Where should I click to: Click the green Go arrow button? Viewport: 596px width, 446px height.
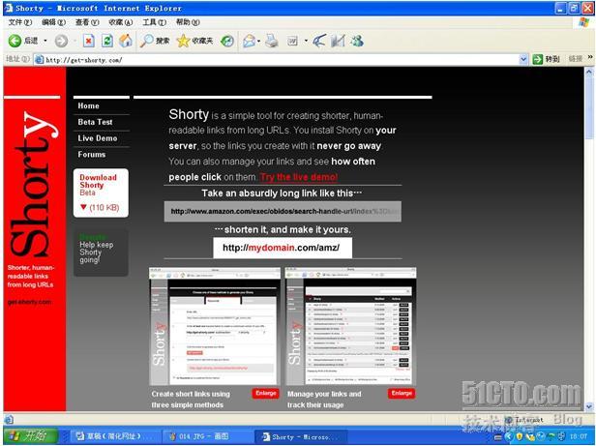pyautogui.click(x=538, y=59)
